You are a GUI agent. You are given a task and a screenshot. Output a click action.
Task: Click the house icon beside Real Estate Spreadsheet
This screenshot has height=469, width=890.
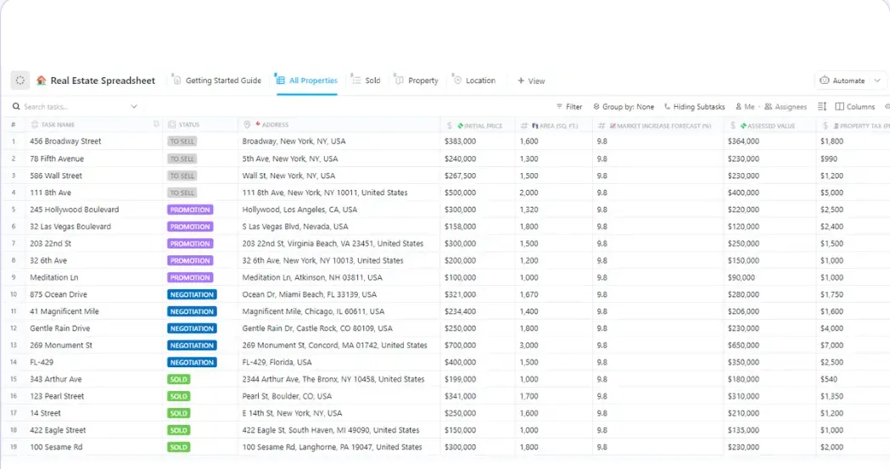(41, 81)
